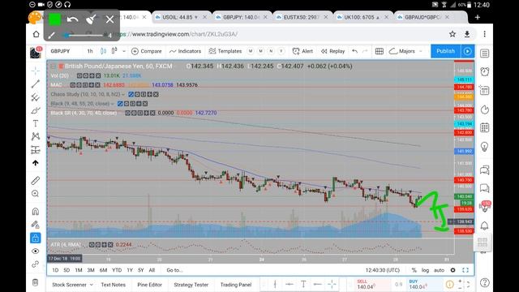Select the text annotation tool in left sidebar
Screen dimensions: 519x292
36,123
